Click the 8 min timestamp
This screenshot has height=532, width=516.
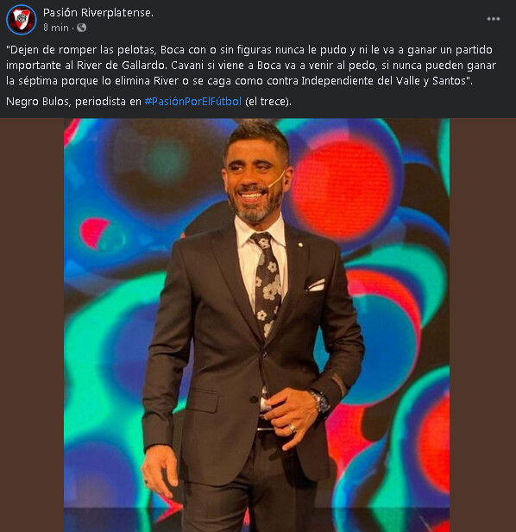tap(56, 28)
